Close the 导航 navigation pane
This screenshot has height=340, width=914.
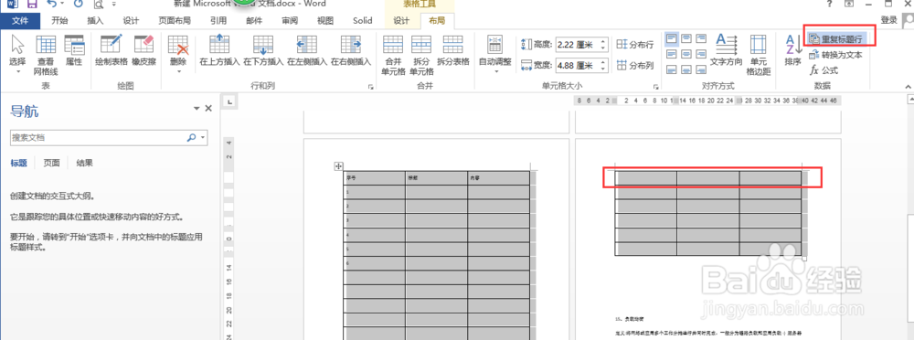point(208,109)
